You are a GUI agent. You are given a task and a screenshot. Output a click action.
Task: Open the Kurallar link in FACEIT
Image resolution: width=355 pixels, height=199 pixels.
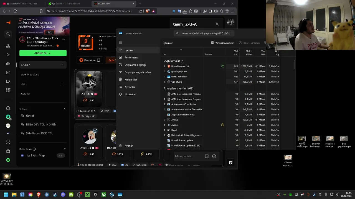point(26,94)
